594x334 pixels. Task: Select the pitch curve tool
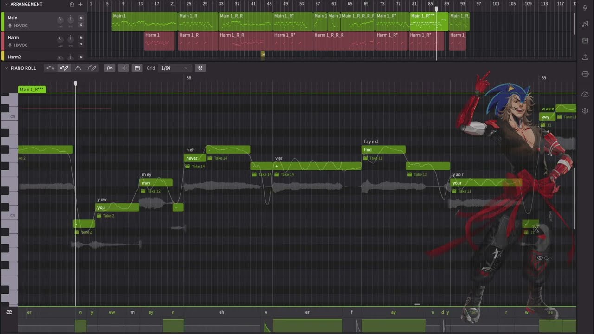78,68
